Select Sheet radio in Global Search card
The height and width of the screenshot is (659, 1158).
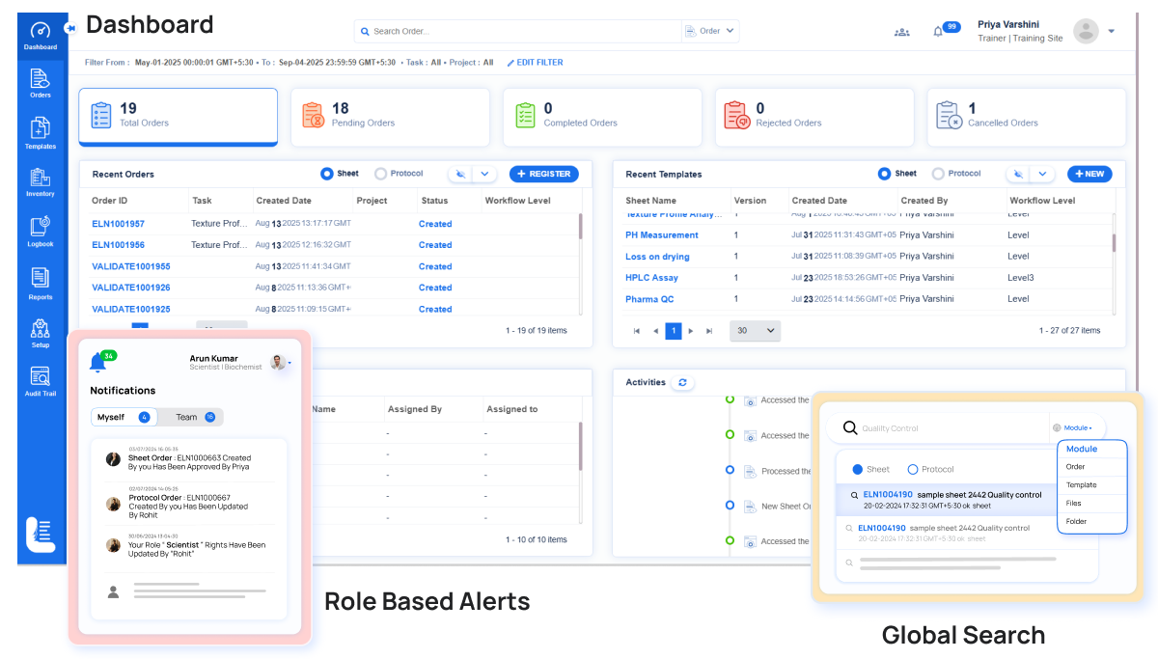857,469
